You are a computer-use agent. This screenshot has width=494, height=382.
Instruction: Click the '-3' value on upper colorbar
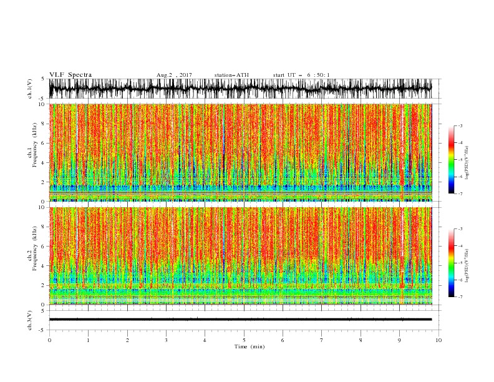click(x=460, y=125)
